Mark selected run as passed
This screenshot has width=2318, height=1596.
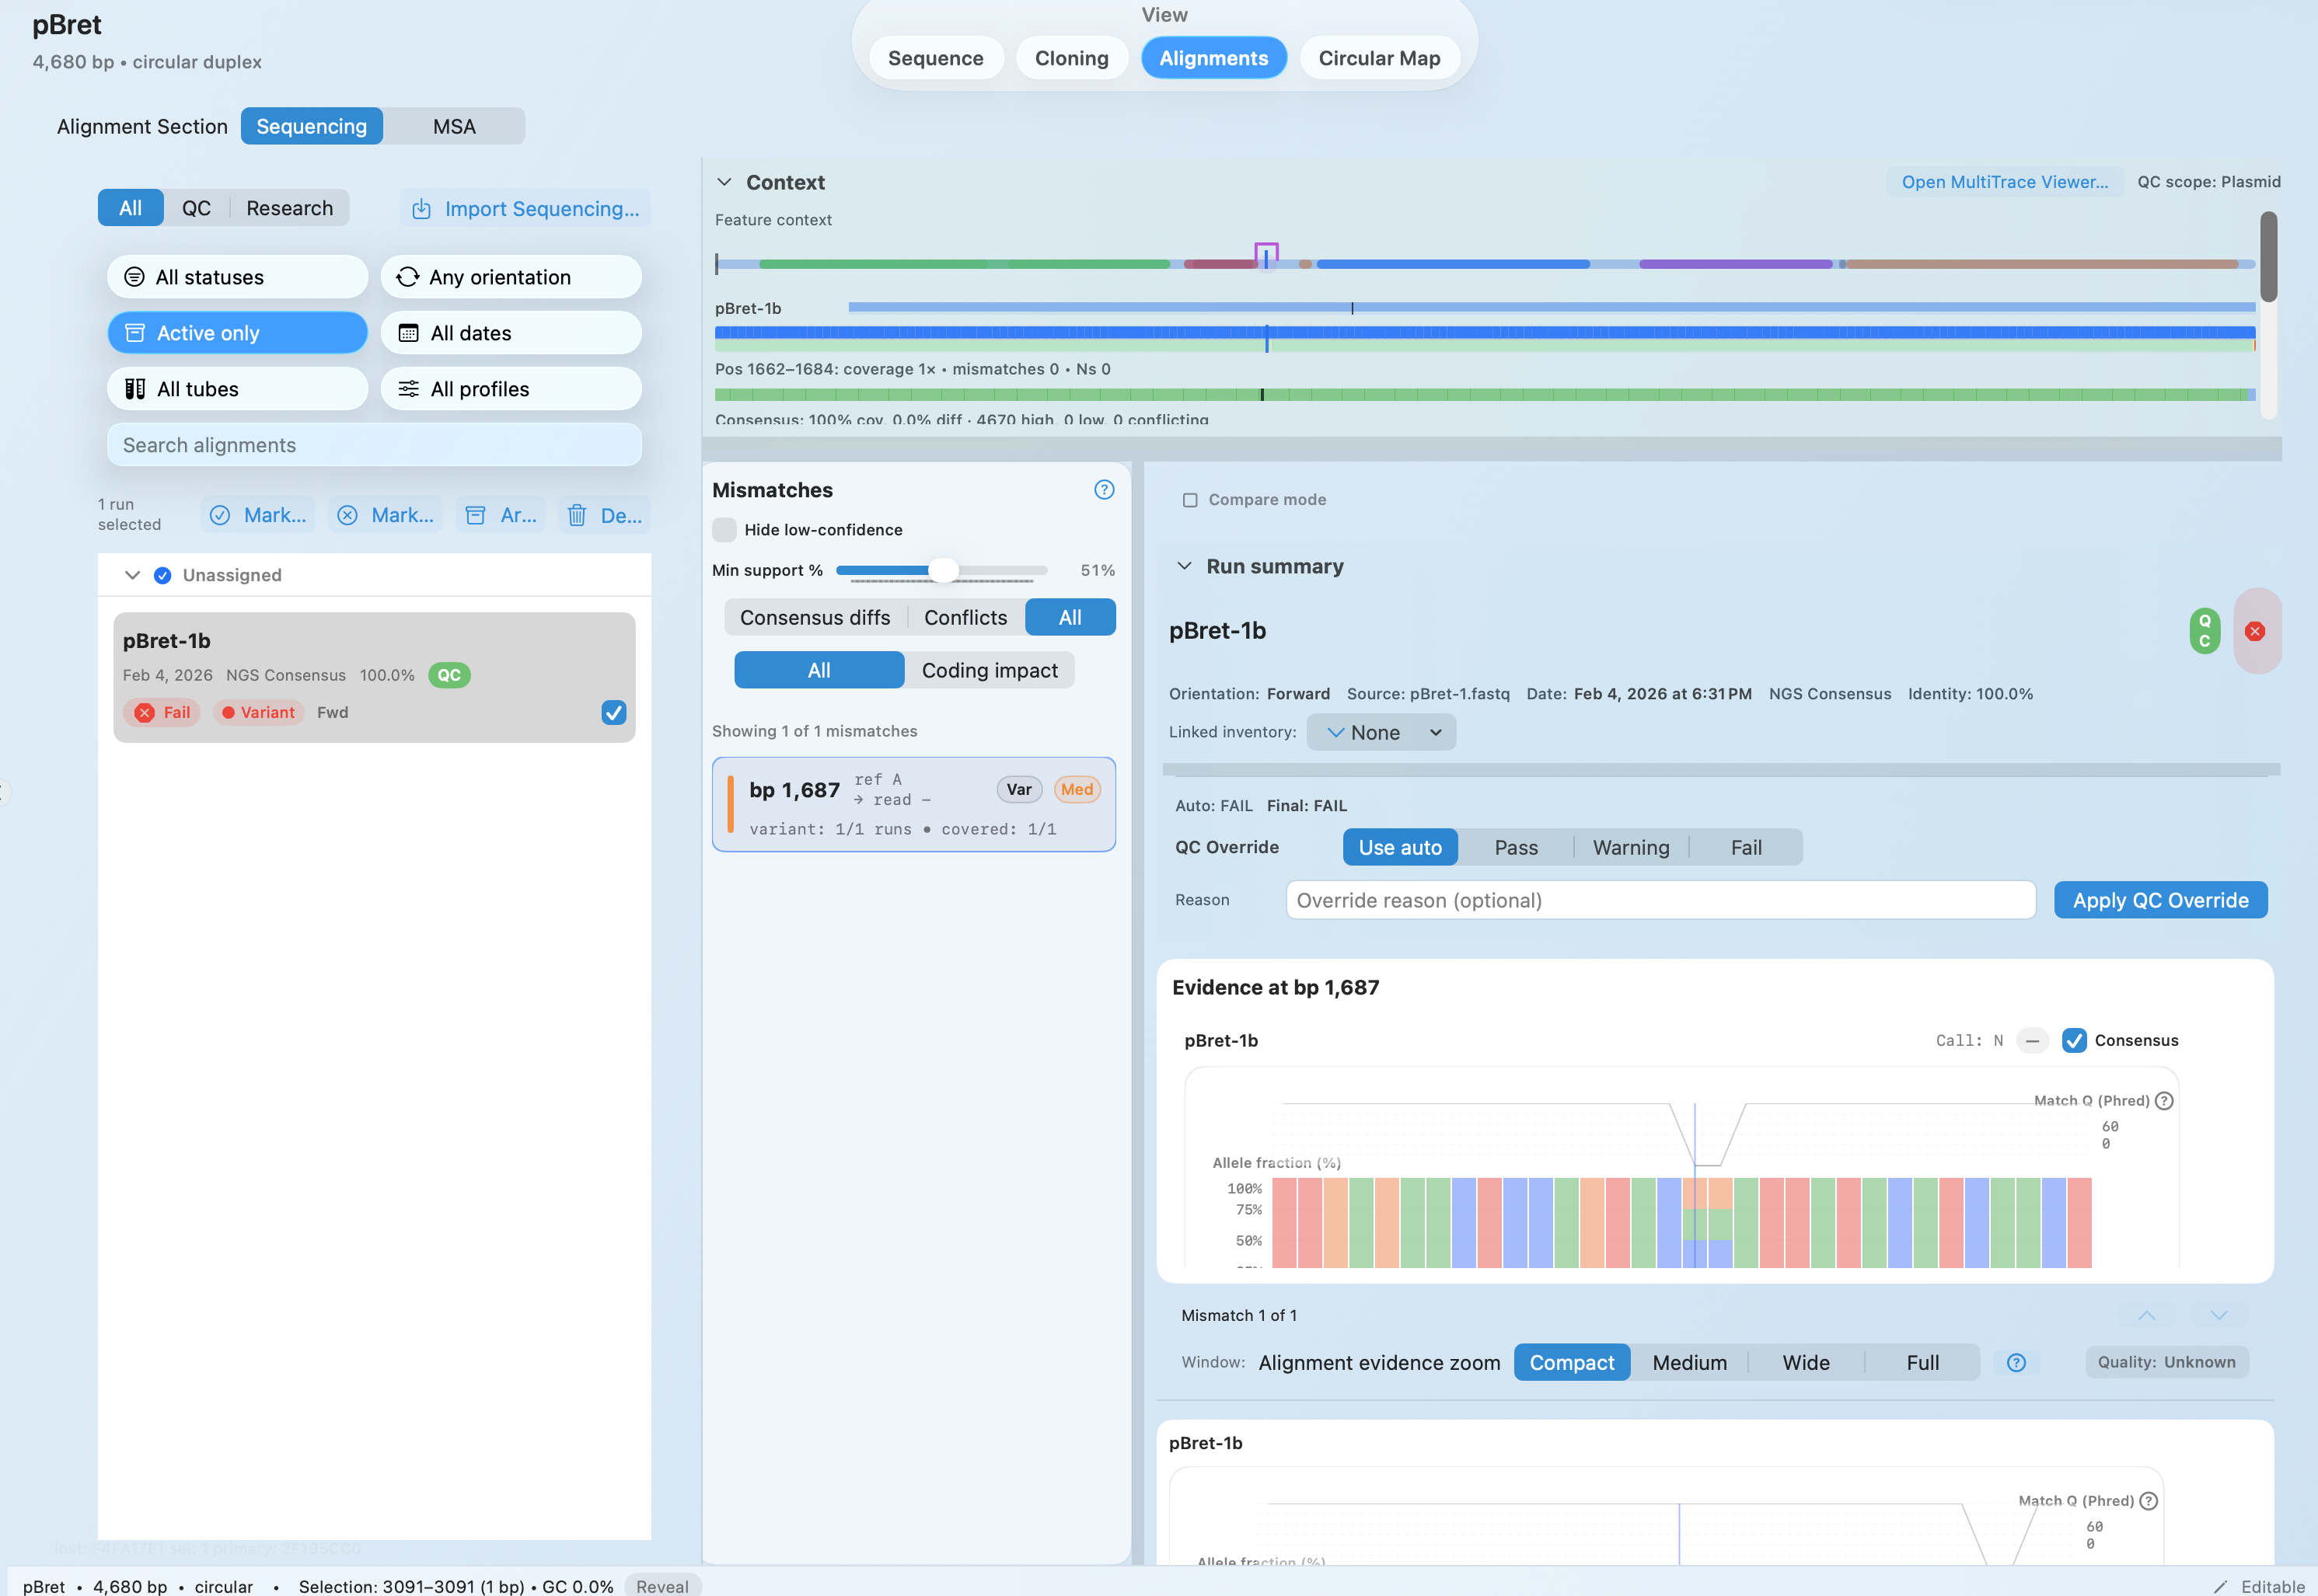pos(257,515)
